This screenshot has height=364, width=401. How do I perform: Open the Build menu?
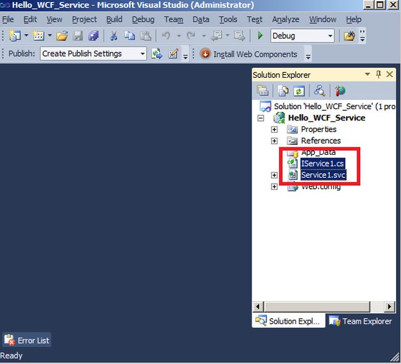coord(114,20)
